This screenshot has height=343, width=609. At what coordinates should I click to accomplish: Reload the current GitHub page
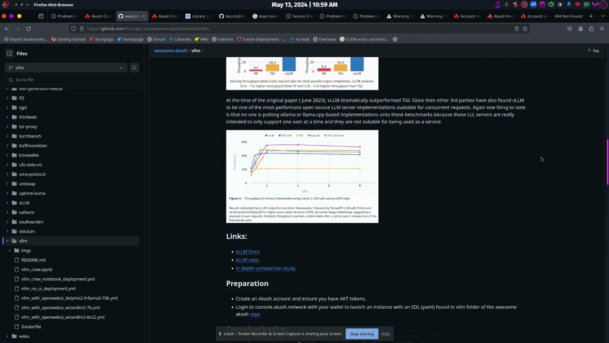pyautogui.click(x=29, y=29)
